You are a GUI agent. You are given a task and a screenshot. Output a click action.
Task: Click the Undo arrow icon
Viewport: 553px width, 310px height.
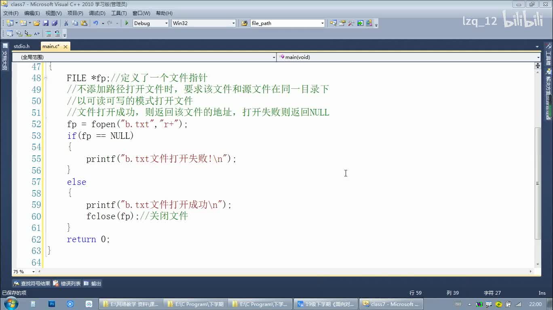tap(95, 23)
